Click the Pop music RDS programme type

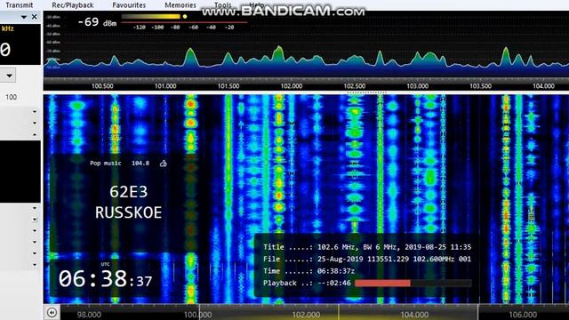tap(106, 164)
